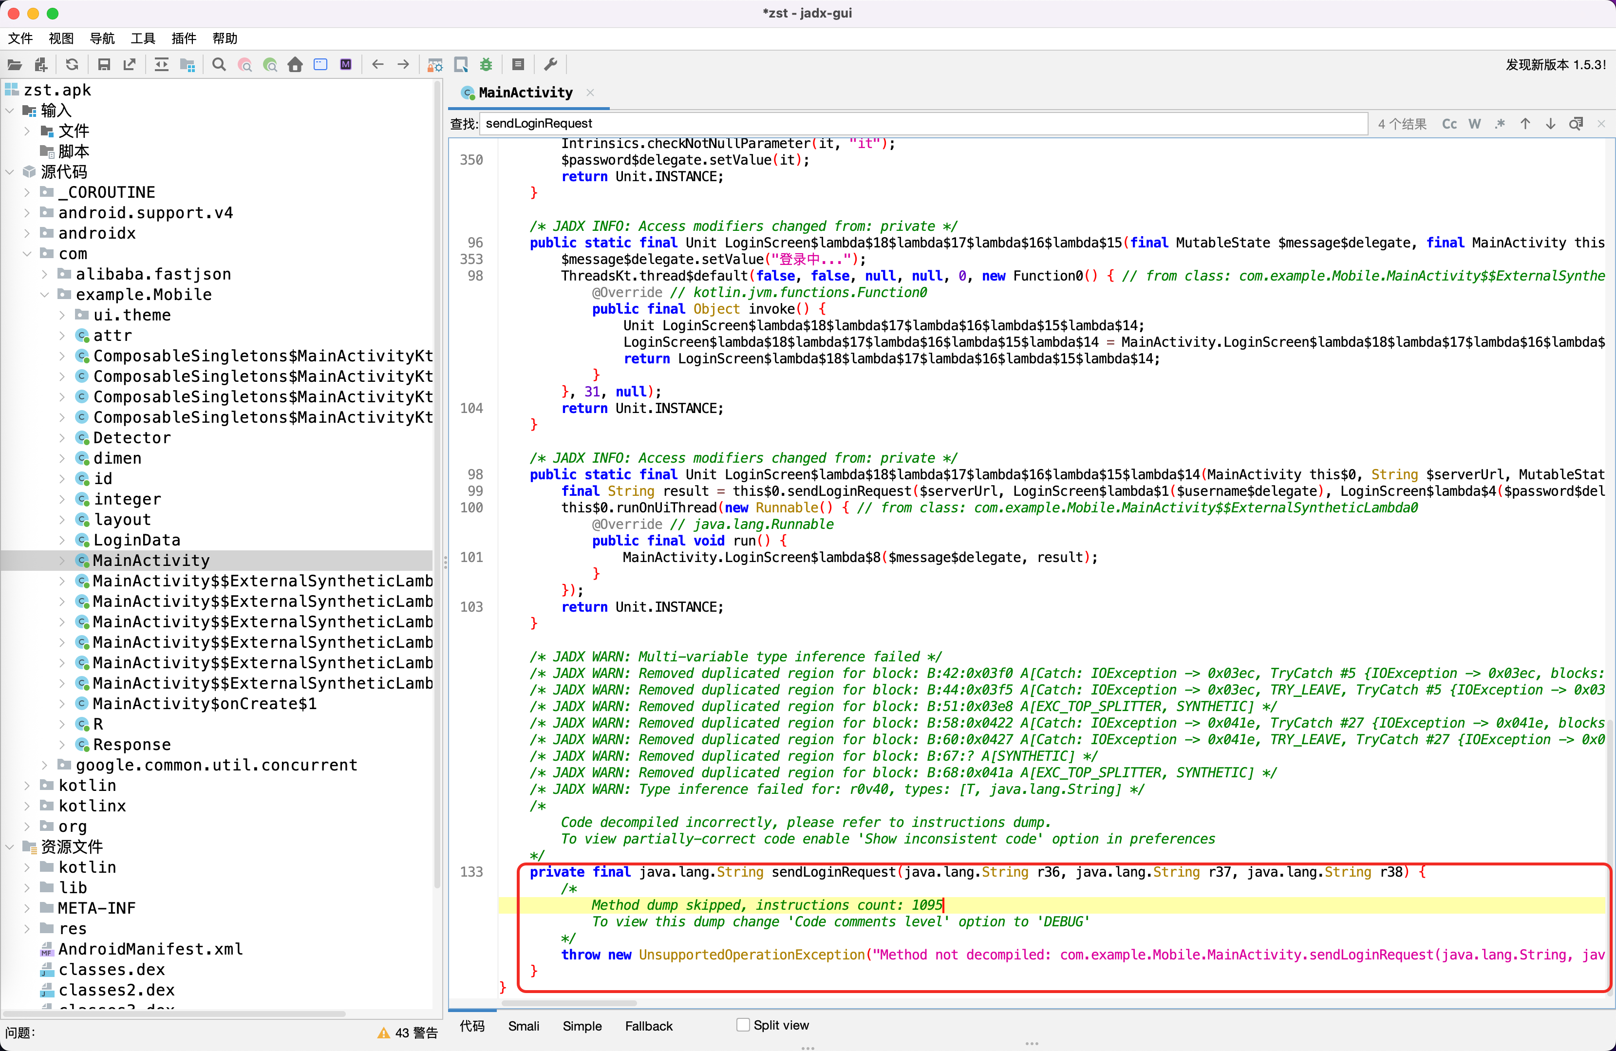Click the sendLoginRequest search field
1616x1051 pixels.
point(923,124)
